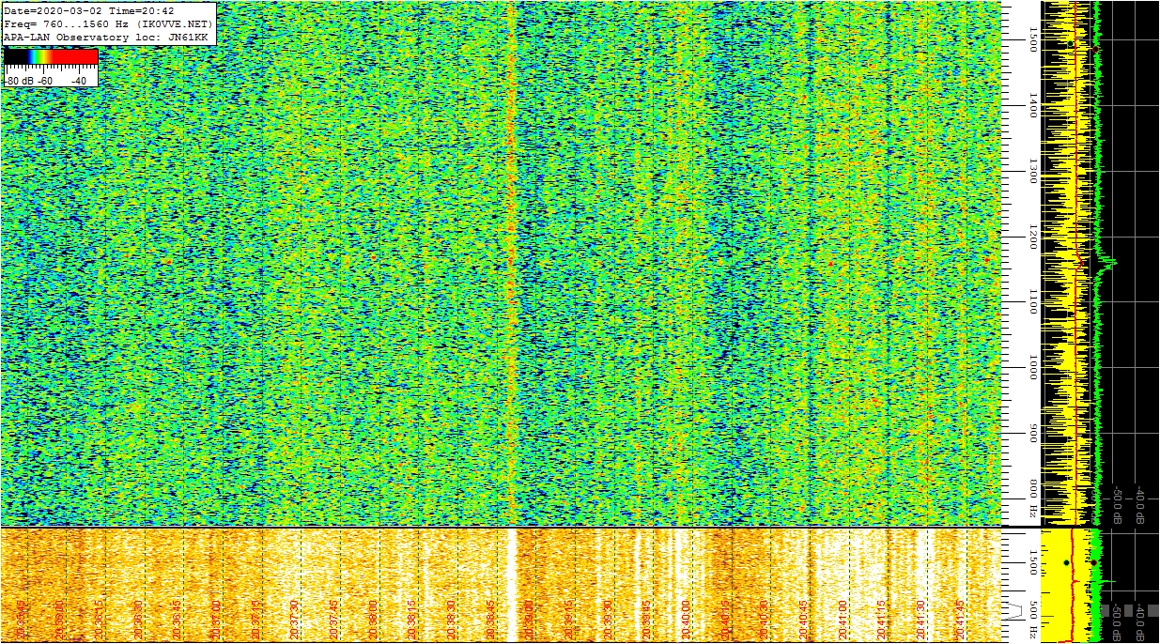Click the Freq= 760...1560 Hz (IK0VVE.NET) line
The image size is (1160, 644).
(109, 23)
